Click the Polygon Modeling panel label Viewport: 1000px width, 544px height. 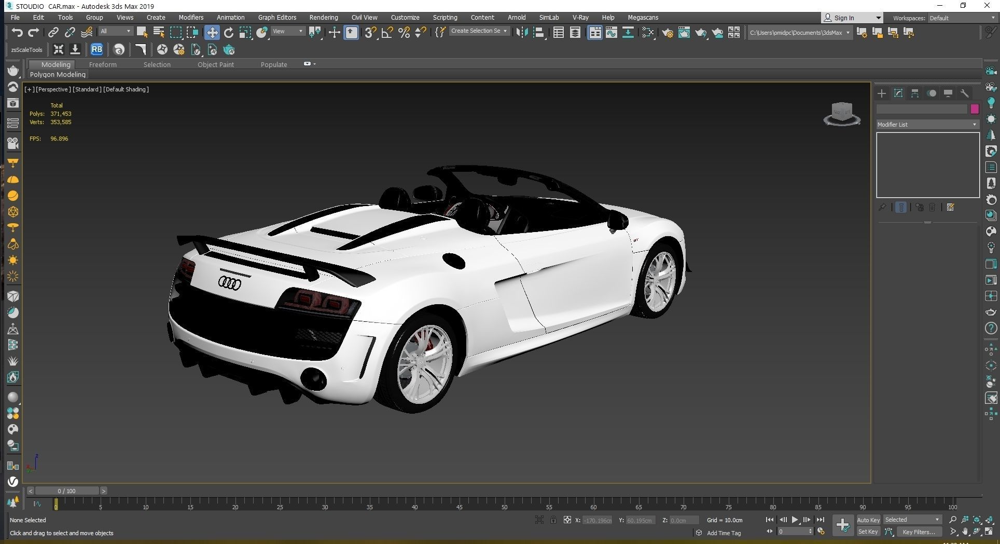point(58,74)
